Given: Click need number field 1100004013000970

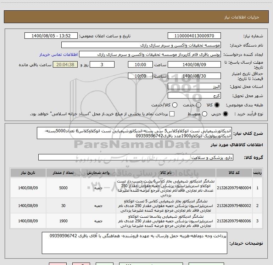Looking at the screenshot, I should pos(194,36).
